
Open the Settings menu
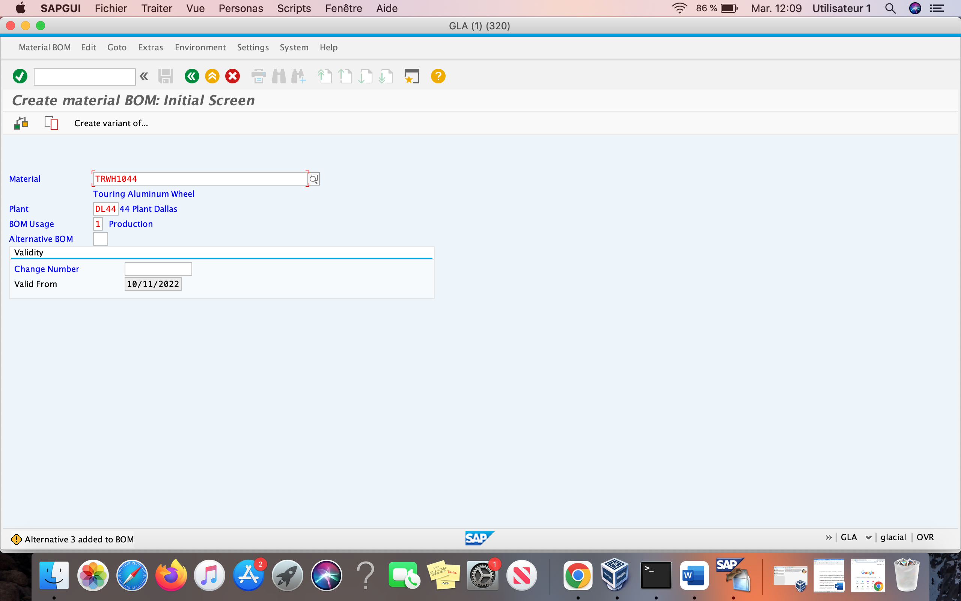click(x=253, y=47)
